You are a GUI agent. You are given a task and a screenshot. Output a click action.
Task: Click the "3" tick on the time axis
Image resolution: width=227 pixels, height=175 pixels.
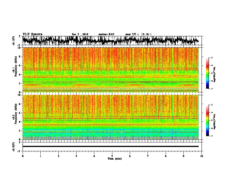click(76, 156)
